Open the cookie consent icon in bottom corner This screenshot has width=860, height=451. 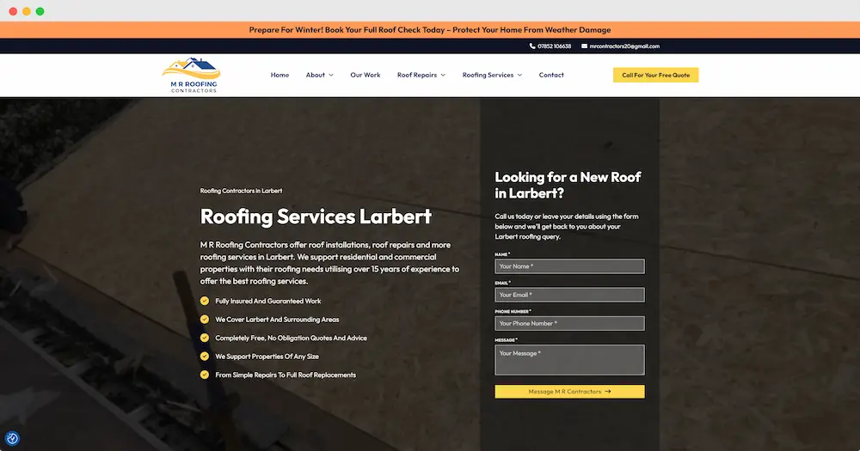point(12,438)
